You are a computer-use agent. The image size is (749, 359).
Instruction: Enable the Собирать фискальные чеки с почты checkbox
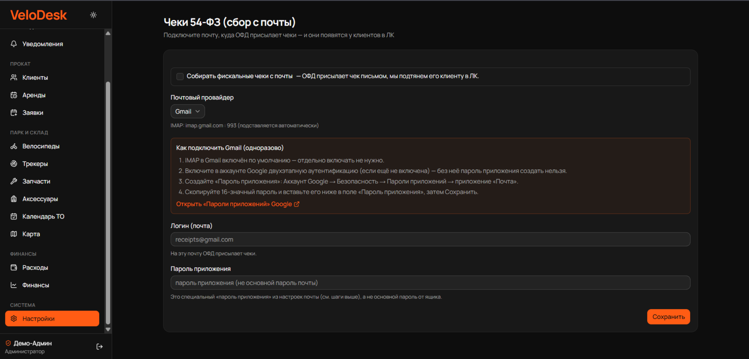[x=180, y=76]
